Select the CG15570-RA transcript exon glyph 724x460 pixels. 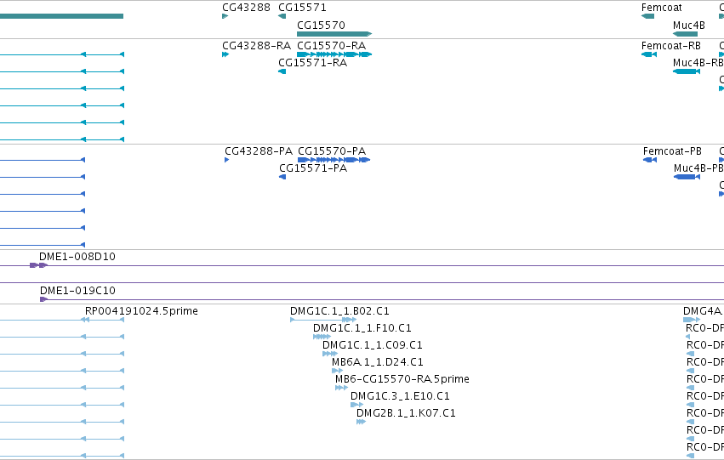[x=334, y=54]
